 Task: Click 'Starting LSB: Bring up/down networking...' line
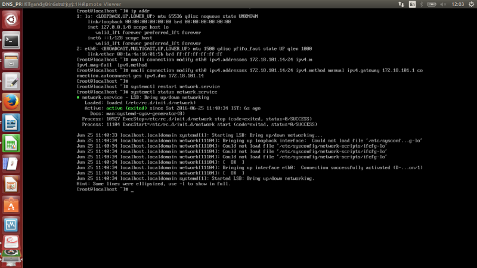[200, 135]
